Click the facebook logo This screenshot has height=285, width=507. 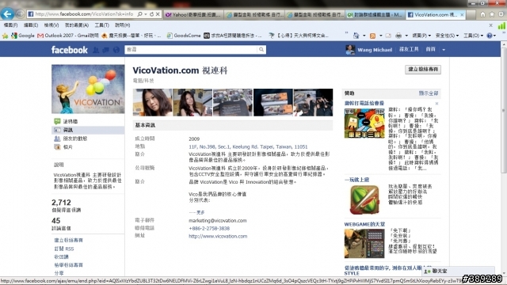pyautogui.click(x=70, y=50)
